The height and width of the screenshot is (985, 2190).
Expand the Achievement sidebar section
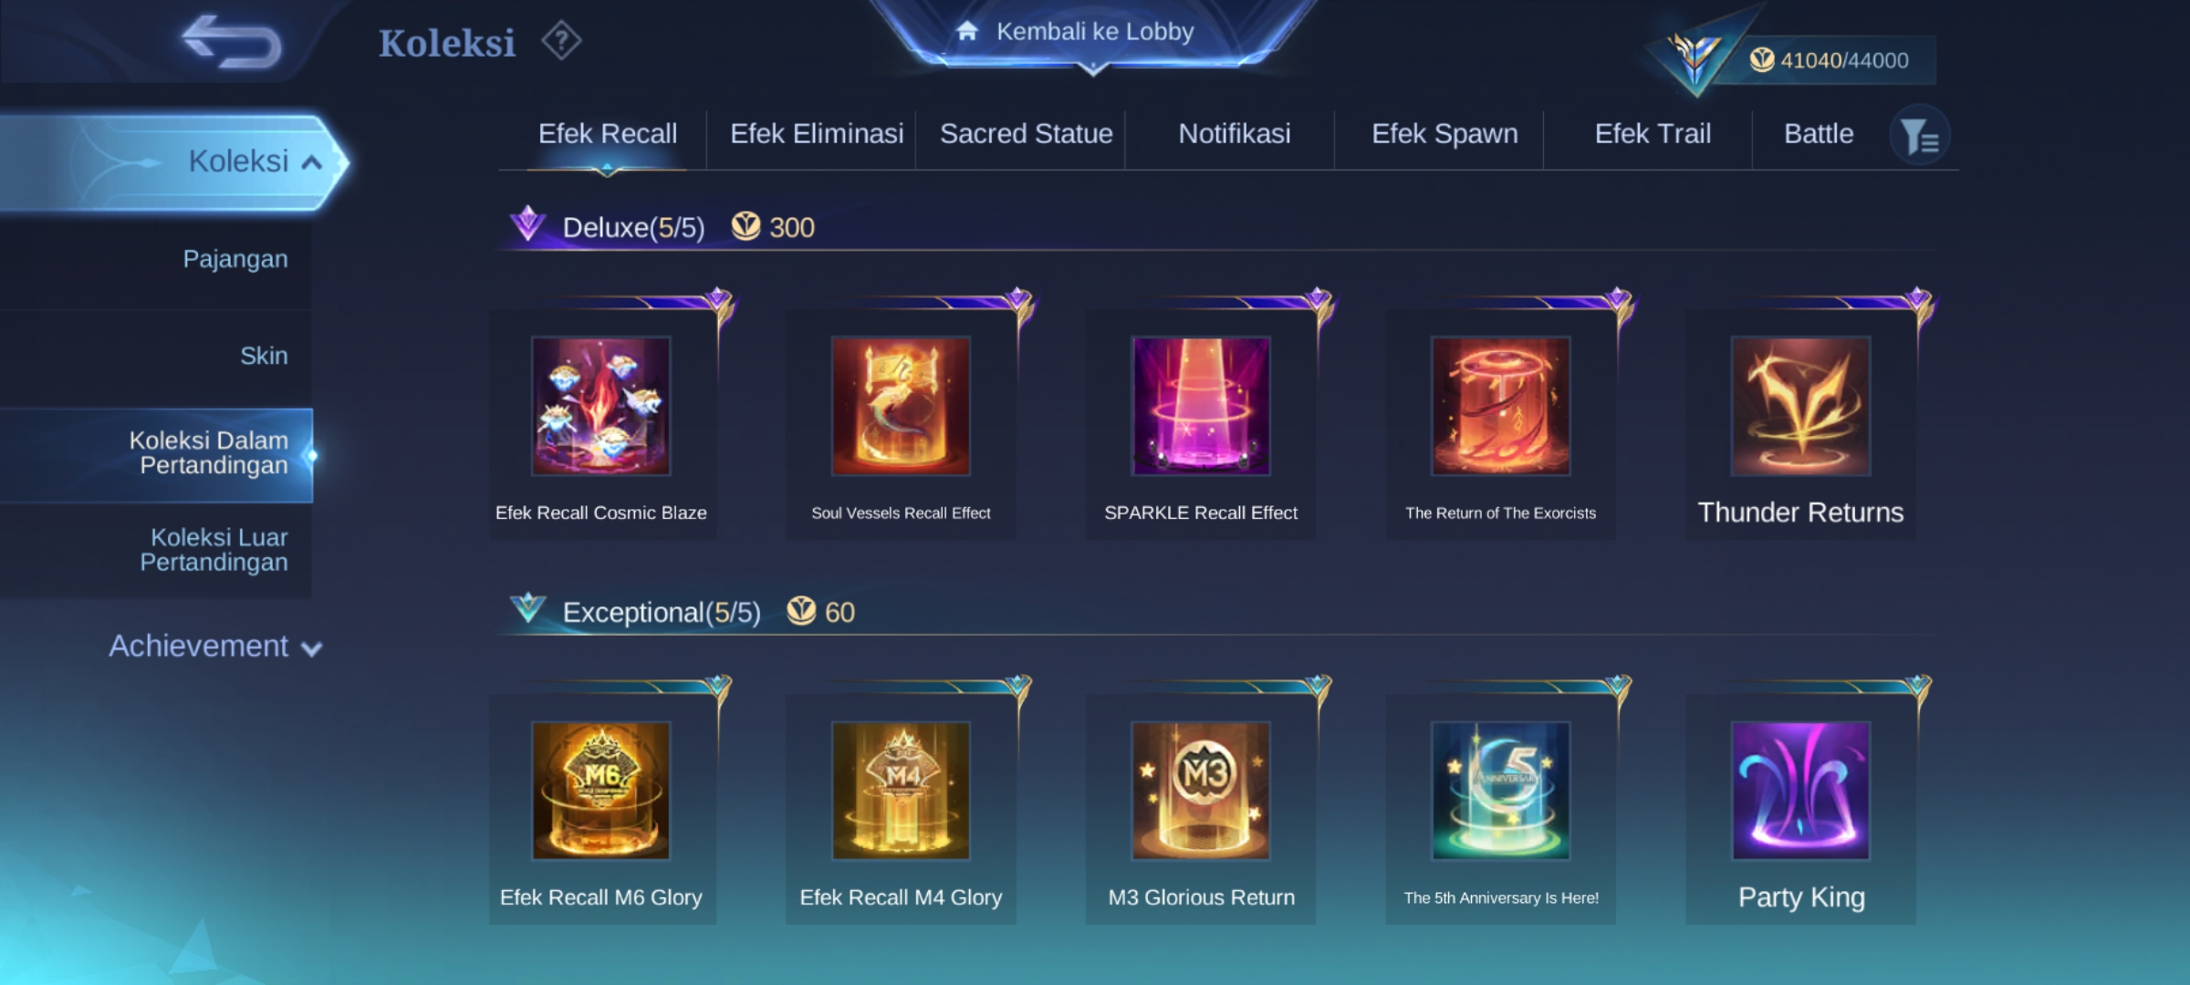pos(215,647)
